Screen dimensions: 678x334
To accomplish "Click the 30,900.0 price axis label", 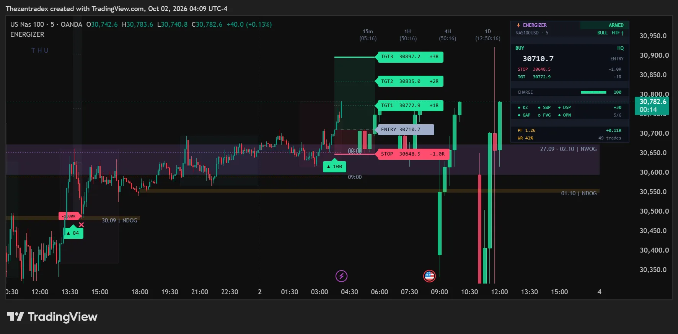I will pyautogui.click(x=654, y=55).
